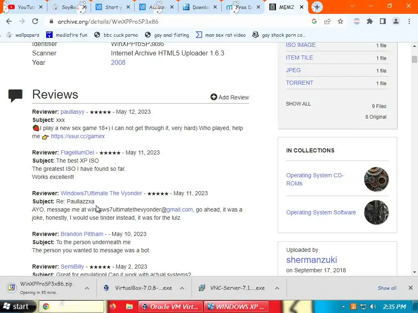Open the tab search chevron
Viewport: 418px width, 313px height.
pyautogui.click(x=352, y=6)
